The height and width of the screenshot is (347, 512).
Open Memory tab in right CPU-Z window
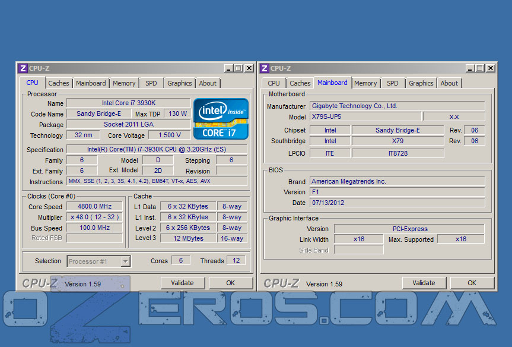pos(365,83)
